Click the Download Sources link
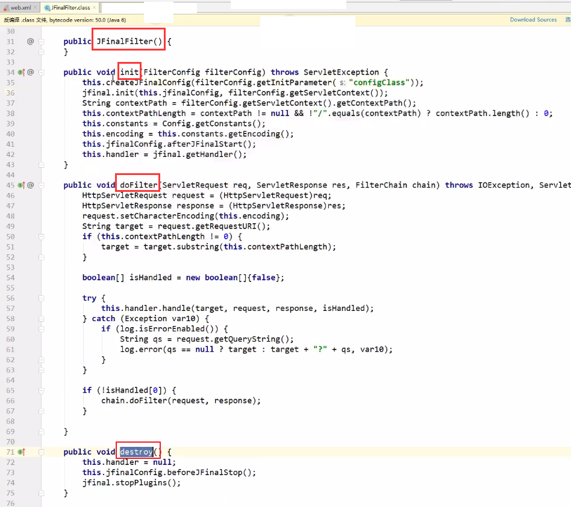 click(x=533, y=20)
